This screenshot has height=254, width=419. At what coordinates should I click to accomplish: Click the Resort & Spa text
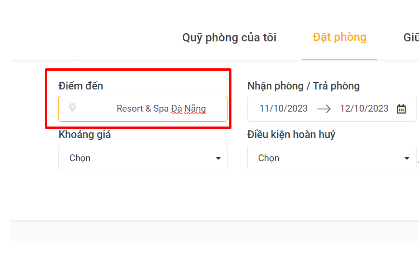click(x=143, y=109)
